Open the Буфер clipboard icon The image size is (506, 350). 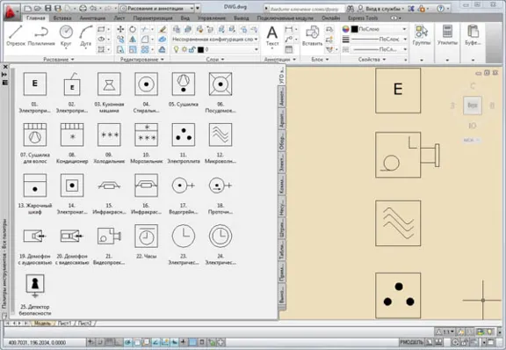pos(473,35)
